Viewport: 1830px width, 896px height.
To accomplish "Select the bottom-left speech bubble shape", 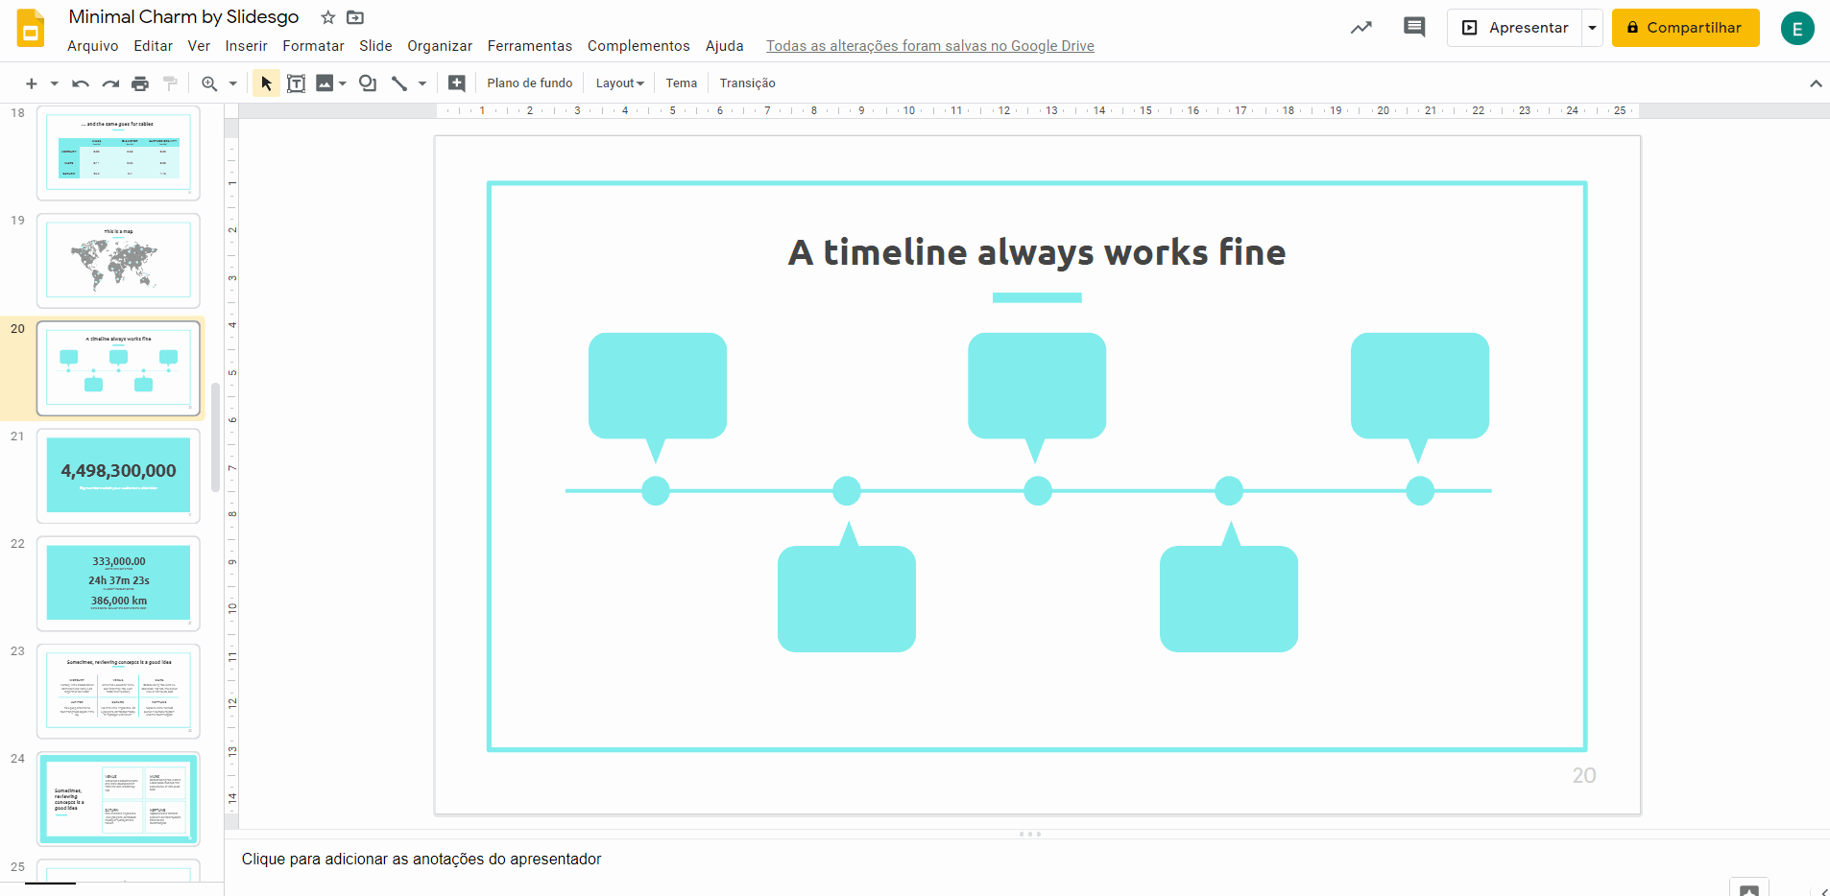I will click(x=847, y=587).
